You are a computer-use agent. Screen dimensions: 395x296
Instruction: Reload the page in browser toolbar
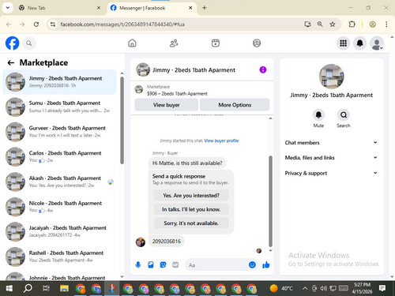pos(36,24)
